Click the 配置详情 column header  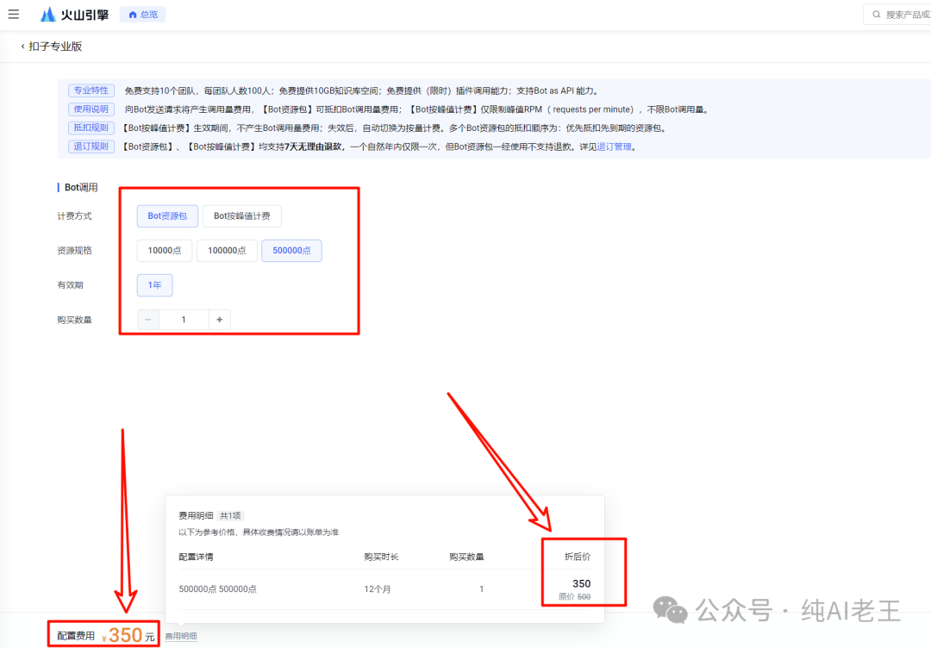(196, 557)
